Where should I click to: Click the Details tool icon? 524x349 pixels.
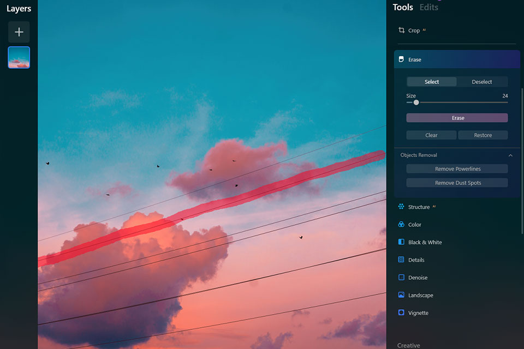coord(401,260)
